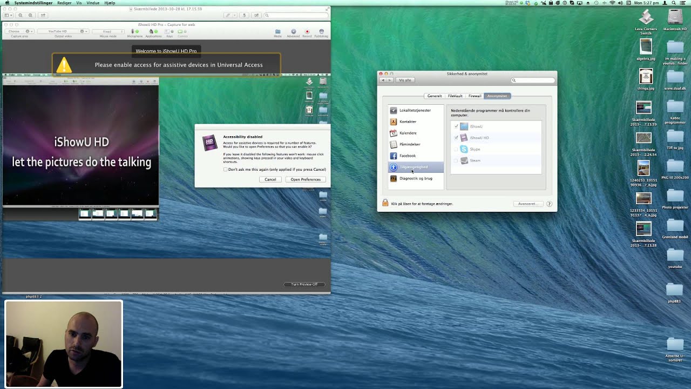Image resolution: width=691 pixels, height=389 pixels.
Task: Select the Anonymitet tab
Action: pos(497,96)
